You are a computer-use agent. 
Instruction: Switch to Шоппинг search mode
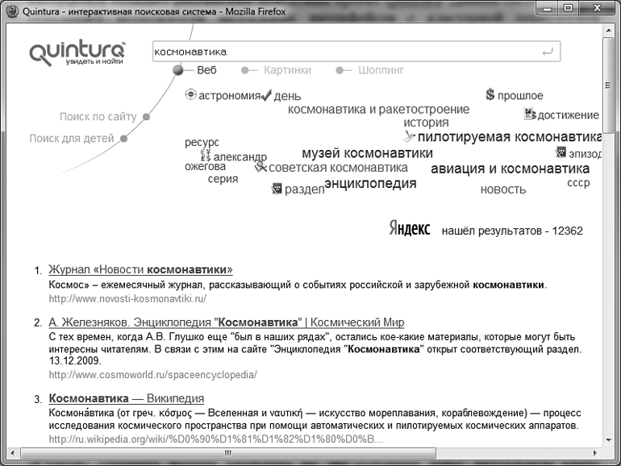tap(381, 70)
